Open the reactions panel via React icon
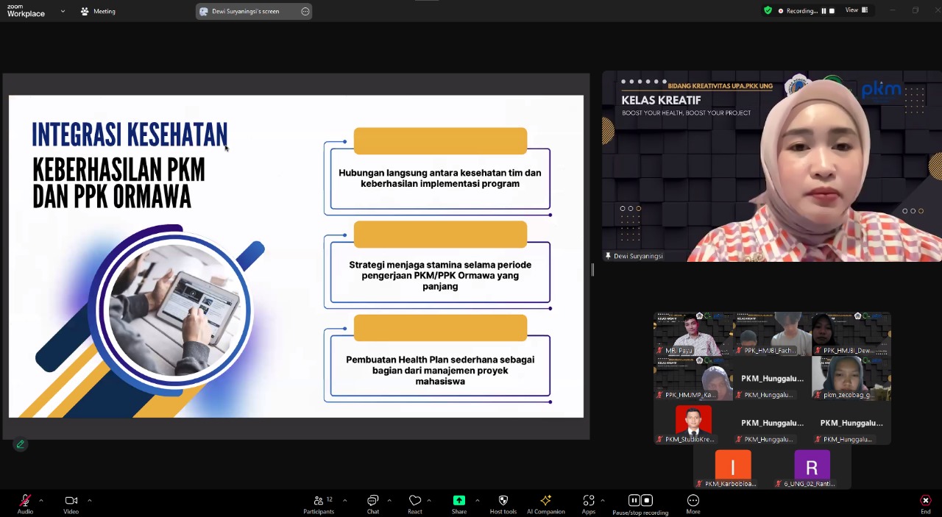 [x=414, y=504]
